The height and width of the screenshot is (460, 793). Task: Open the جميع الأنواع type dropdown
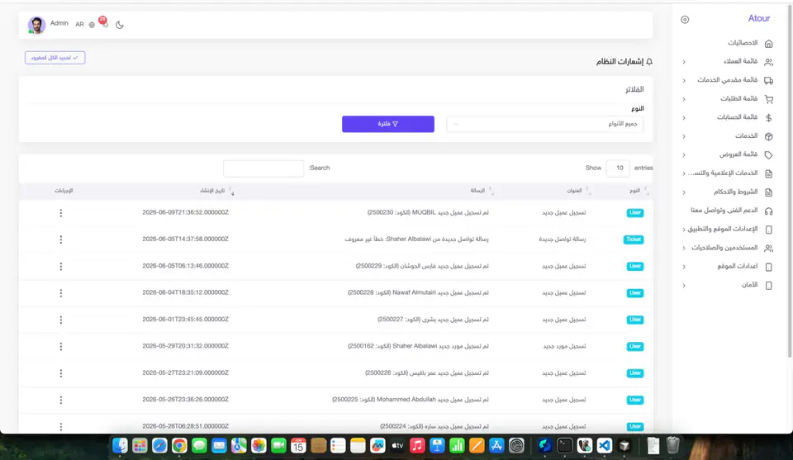coord(544,124)
